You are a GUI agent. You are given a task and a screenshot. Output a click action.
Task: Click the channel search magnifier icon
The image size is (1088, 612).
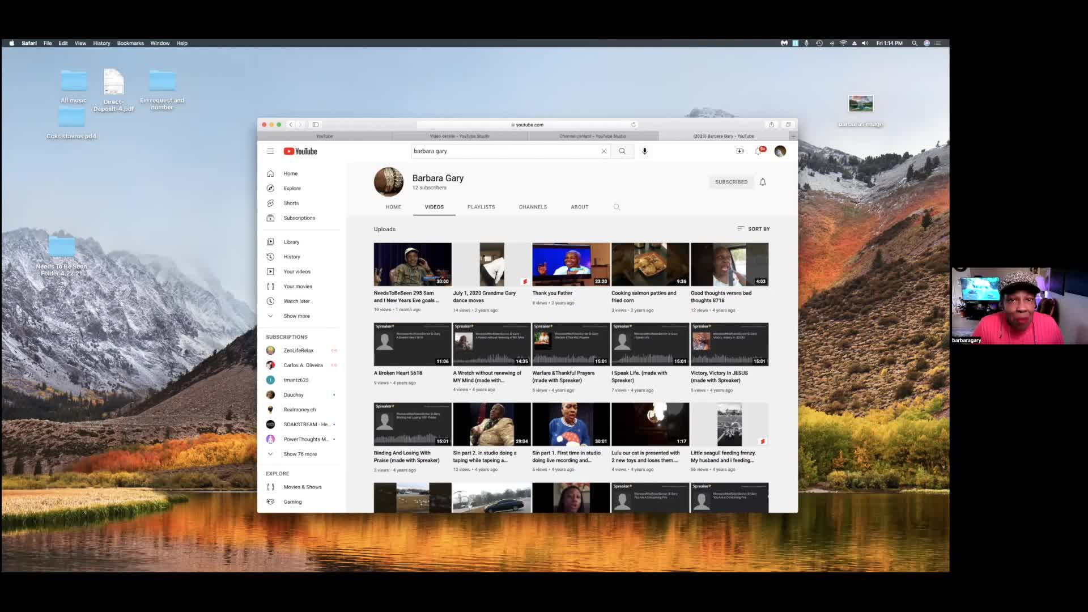point(617,207)
